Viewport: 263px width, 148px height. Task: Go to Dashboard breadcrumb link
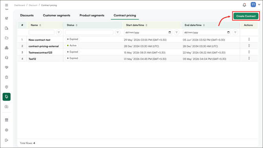pyautogui.click(x=20, y=5)
